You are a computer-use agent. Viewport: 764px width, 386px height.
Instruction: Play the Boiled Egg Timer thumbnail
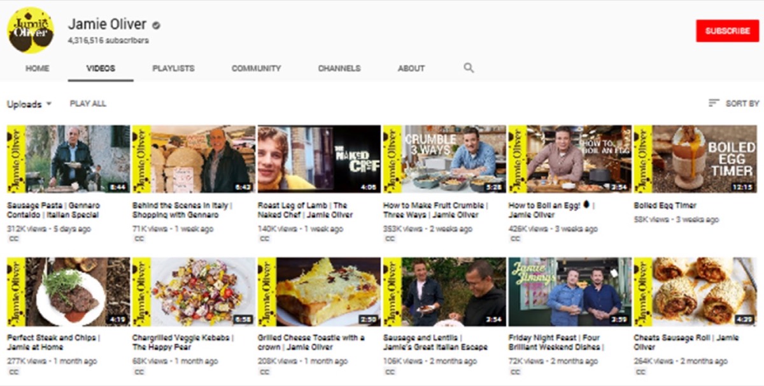click(x=695, y=159)
